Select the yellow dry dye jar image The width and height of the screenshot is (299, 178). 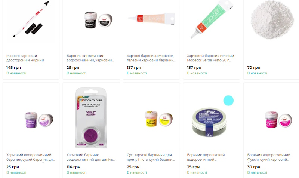click(x=158, y=119)
